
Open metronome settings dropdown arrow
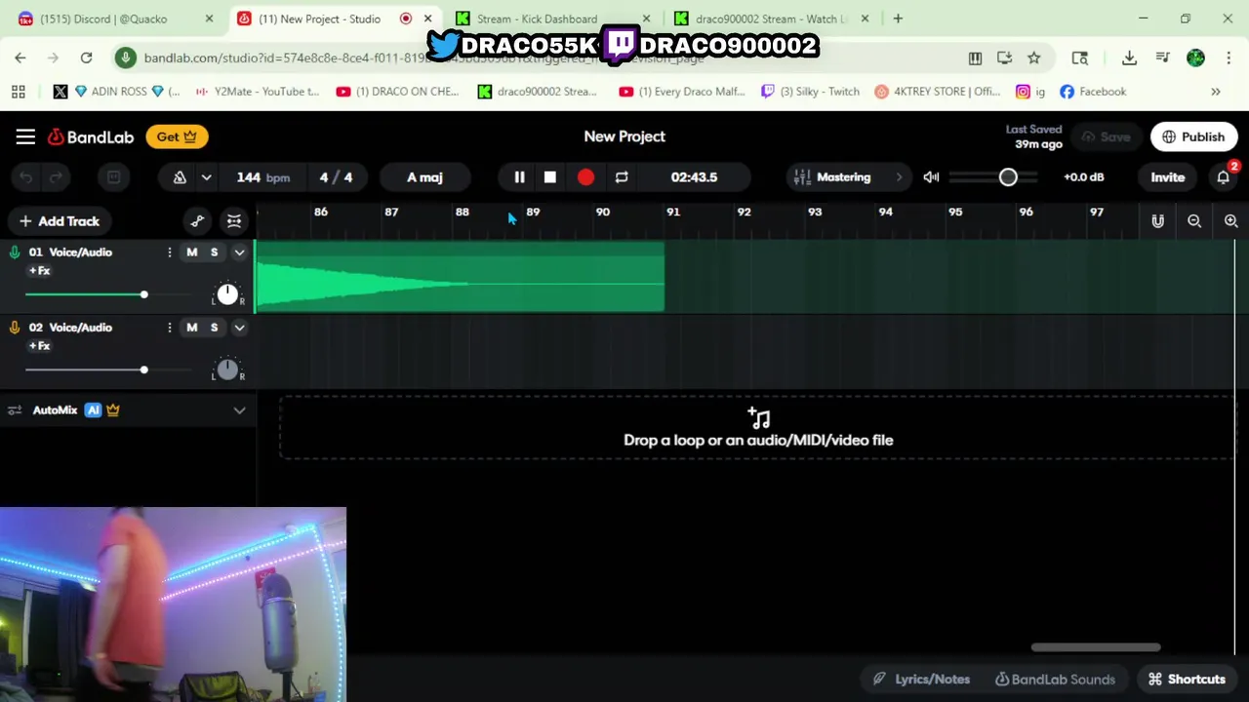pos(206,177)
